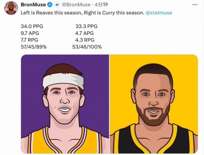Open the tweet's more options ellipsis
Viewport: 204px width, 155px height.
coord(195,5)
